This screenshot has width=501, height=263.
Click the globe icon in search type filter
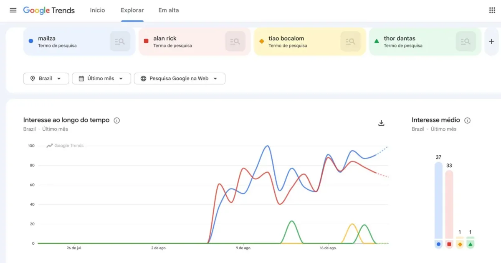tap(143, 78)
